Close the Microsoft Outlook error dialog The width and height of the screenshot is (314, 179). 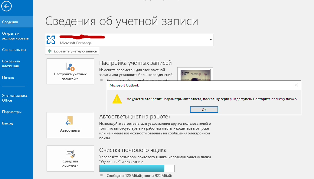click(x=296, y=85)
